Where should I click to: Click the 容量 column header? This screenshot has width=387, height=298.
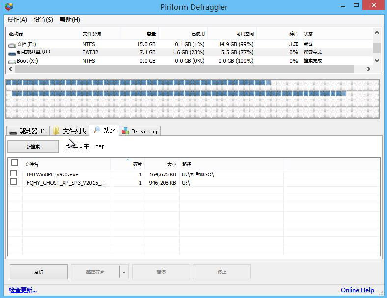pos(139,34)
